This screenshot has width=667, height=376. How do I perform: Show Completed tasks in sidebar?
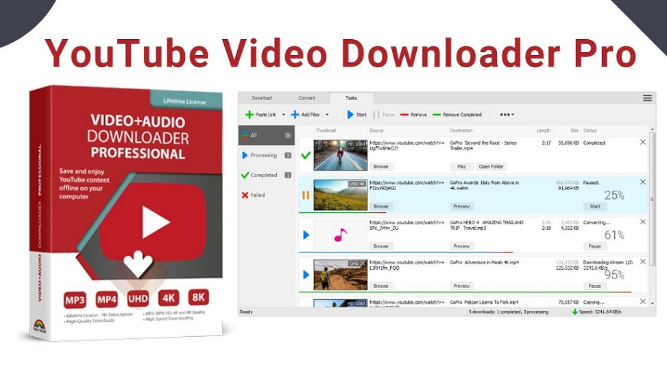(x=266, y=175)
